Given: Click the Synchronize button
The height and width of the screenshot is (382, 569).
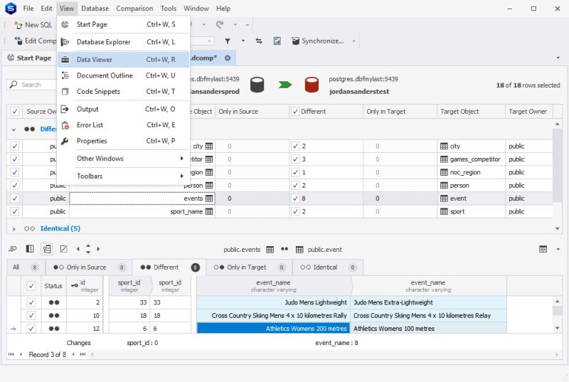Looking at the screenshot, I should pyautogui.click(x=318, y=41).
